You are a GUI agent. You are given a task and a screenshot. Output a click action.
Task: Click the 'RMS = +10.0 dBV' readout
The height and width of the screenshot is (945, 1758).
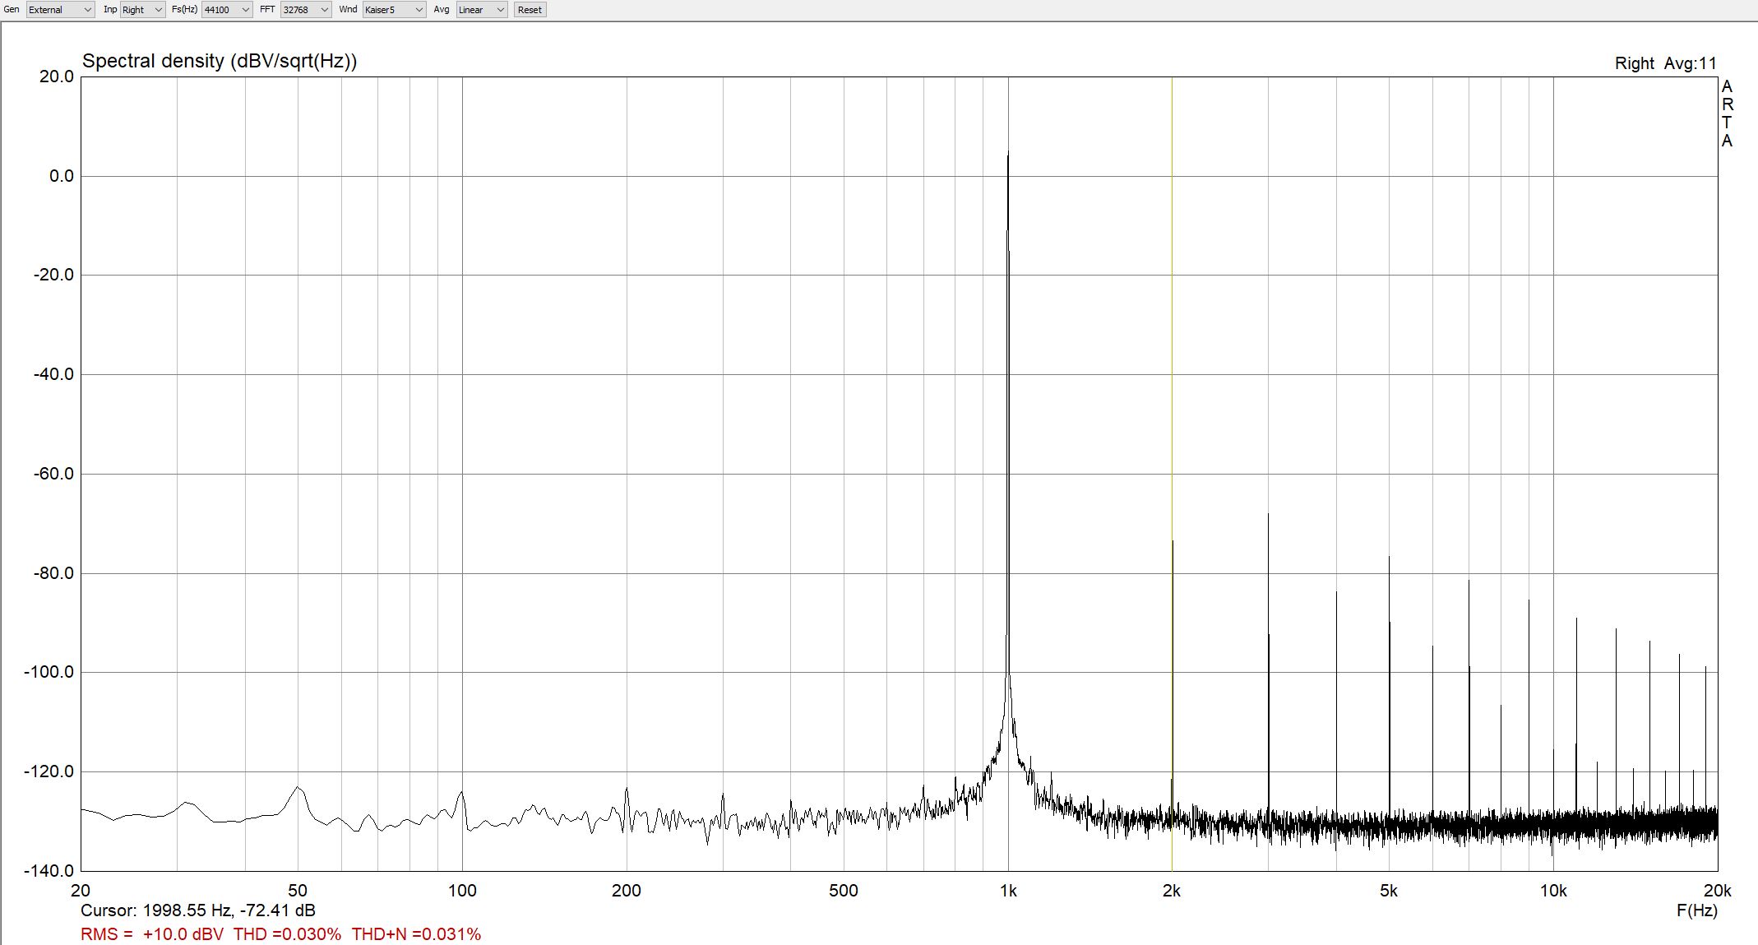pos(152,934)
